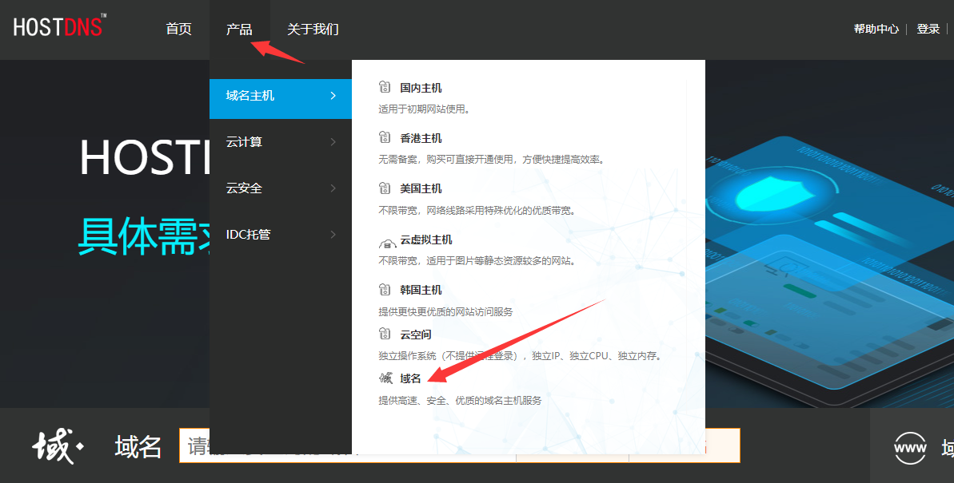
Task: Click the 登录 link
Action: pos(928,29)
